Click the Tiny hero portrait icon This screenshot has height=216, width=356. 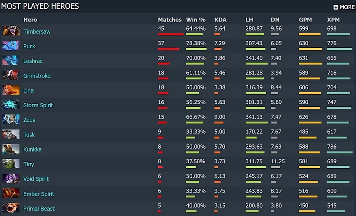coord(11,164)
